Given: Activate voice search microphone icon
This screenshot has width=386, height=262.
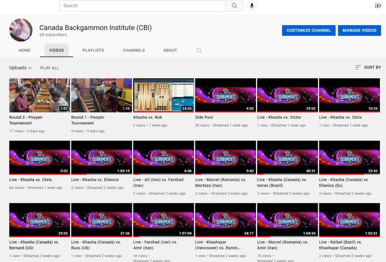Looking at the screenshot, I should pos(252,6).
